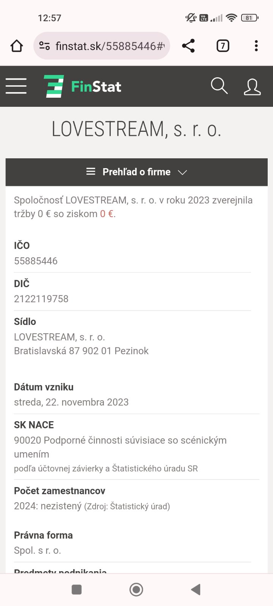Viewport: 273px width, 606px height.
Task: Tap the share icon in browser toolbar
Action: tap(188, 46)
